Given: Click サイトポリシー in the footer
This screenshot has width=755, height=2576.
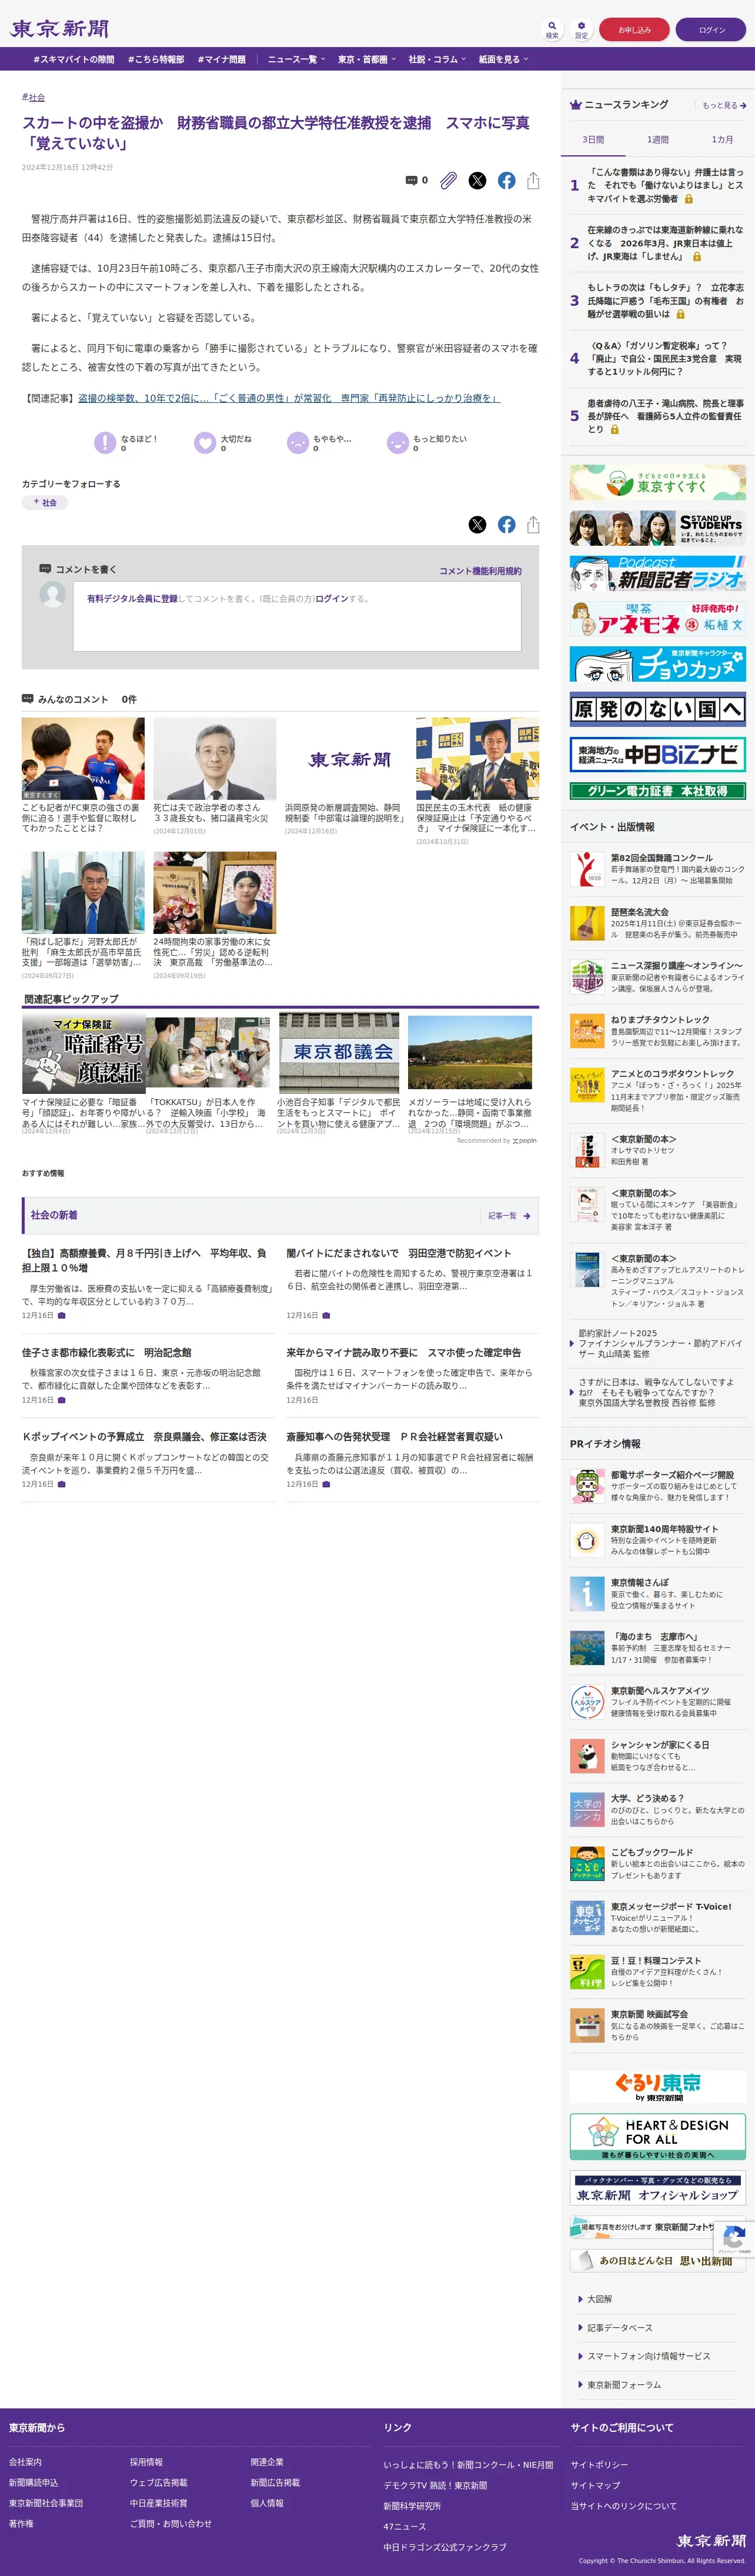Looking at the screenshot, I should [600, 2464].
